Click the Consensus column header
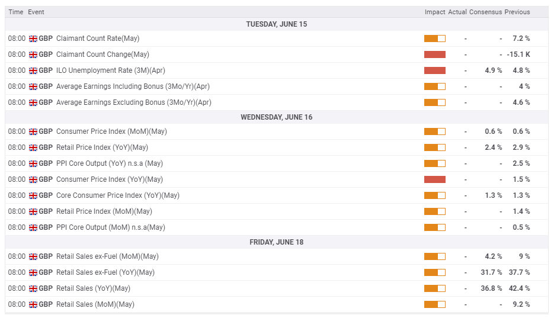This screenshot has width=554, height=321. [x=485, y=12]
